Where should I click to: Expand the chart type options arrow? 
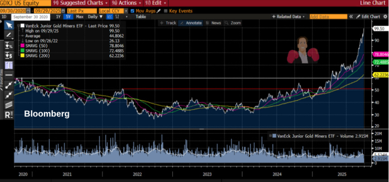[126, 17]
